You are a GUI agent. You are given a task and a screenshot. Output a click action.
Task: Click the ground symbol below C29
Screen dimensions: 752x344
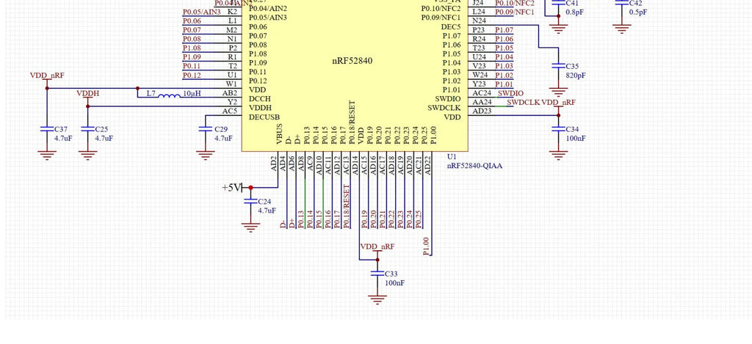(x=206, y=155)
